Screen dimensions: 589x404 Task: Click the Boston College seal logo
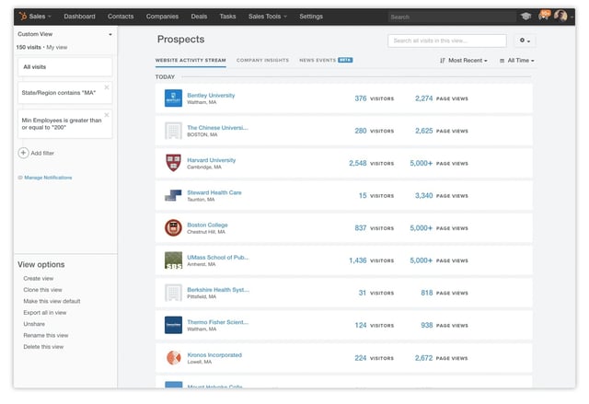click(x=173, y=227)
